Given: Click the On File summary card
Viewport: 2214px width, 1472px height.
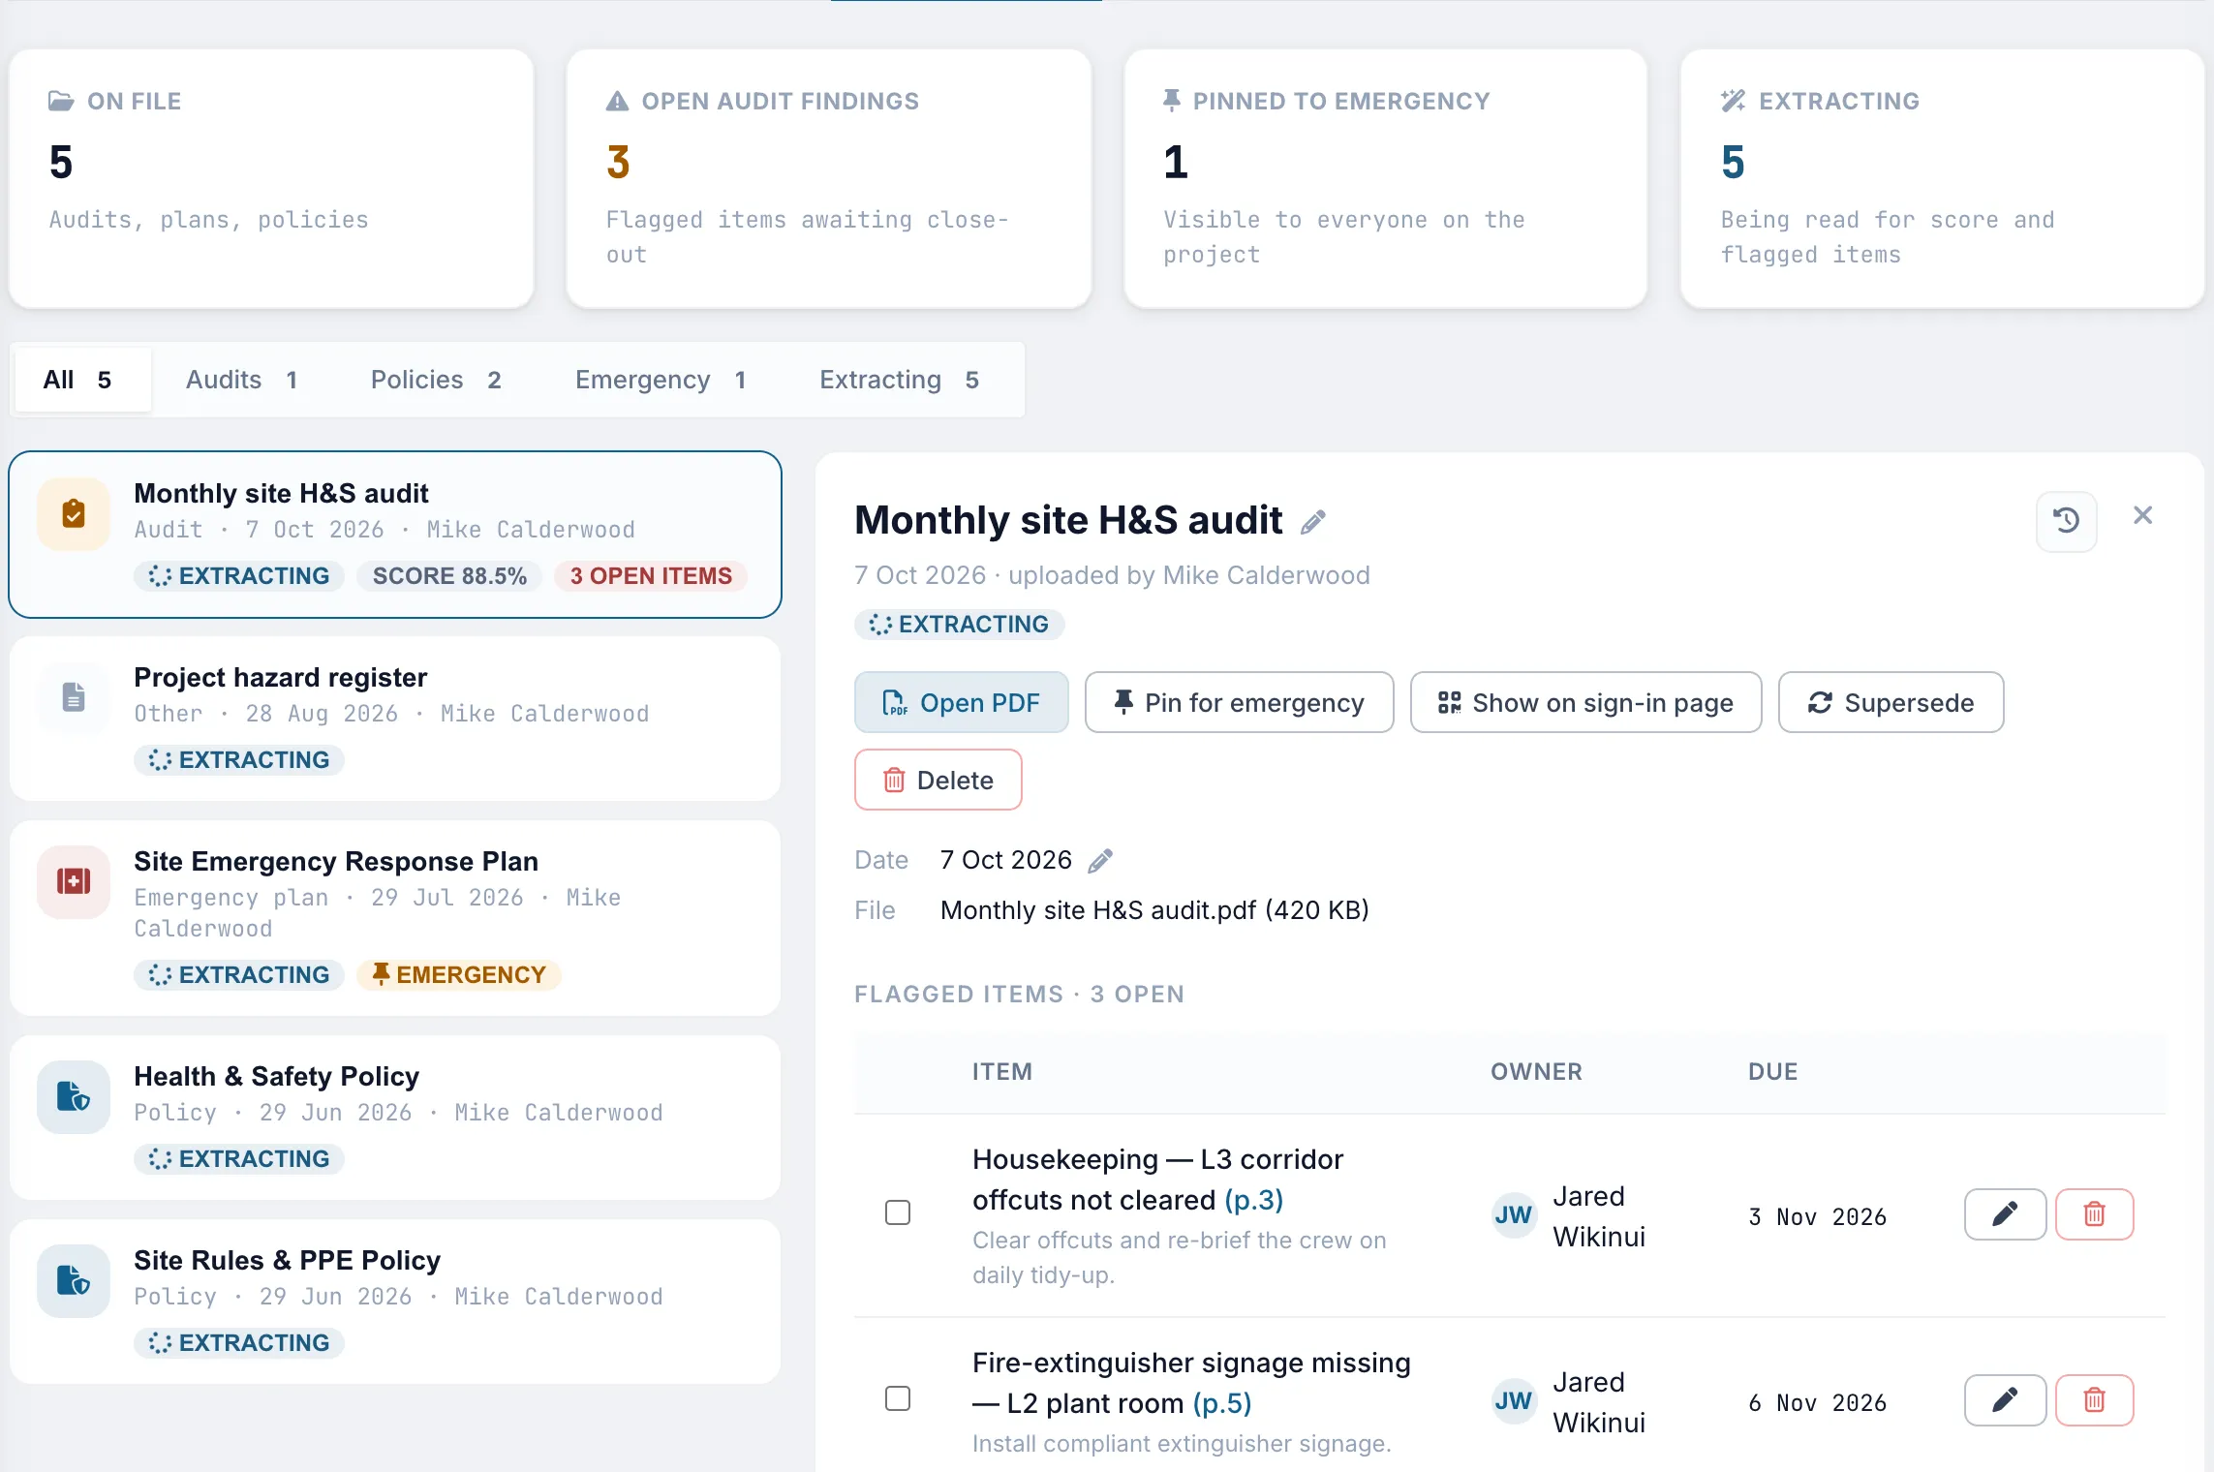Looking at the screenshot, I should [x=271, y=179].
